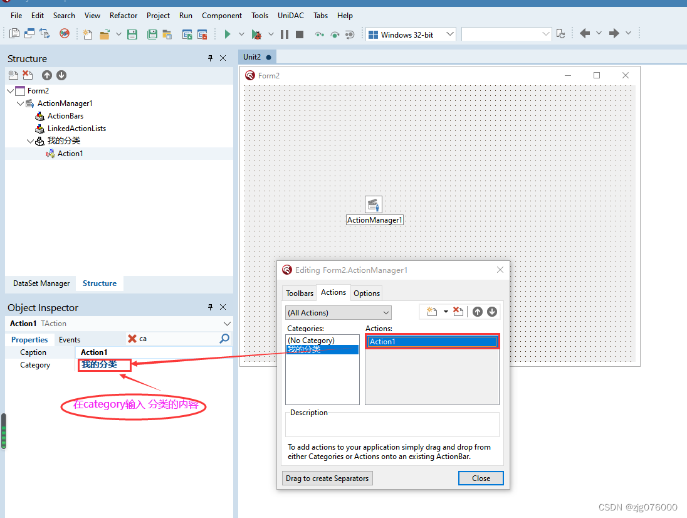Screen dimensions: 687x518
Task: Click the New Item toolbar icon
Action: coord(88,34)
